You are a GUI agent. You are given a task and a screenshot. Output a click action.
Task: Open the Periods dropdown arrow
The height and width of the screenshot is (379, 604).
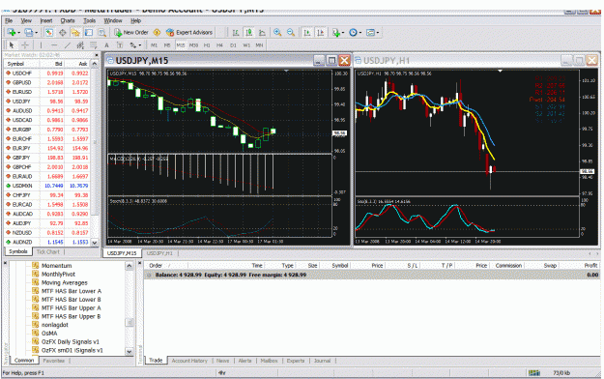click(x=360, y=33)
